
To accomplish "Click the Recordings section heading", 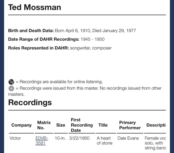I will [x=30, y=103].
